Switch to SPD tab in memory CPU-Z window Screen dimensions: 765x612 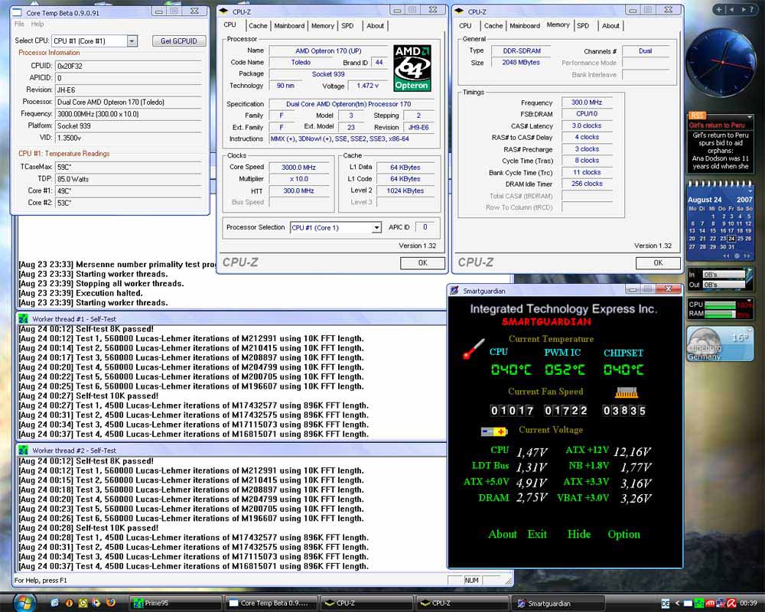click(x=583, y=25)
